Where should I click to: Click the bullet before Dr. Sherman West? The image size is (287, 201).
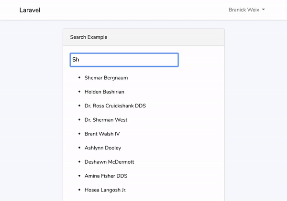[79, 120]
